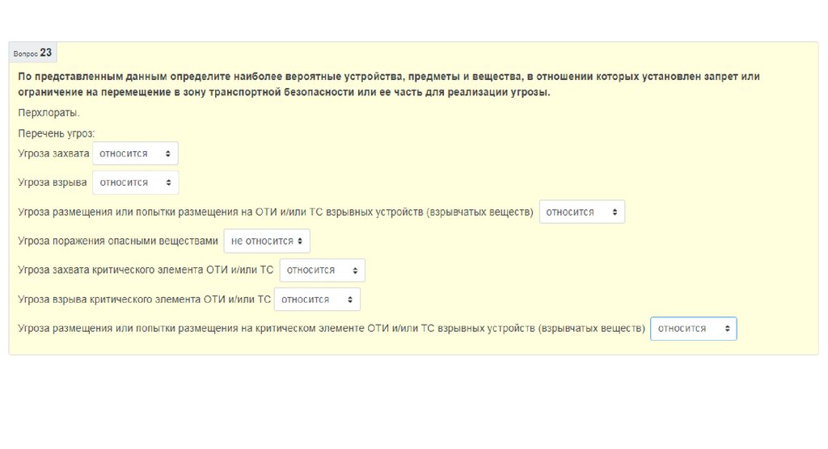This screenshot has width=828, height=449.
Task: Open 'Угроза взрыва критического элемента' dropdown
Action: 317,299
